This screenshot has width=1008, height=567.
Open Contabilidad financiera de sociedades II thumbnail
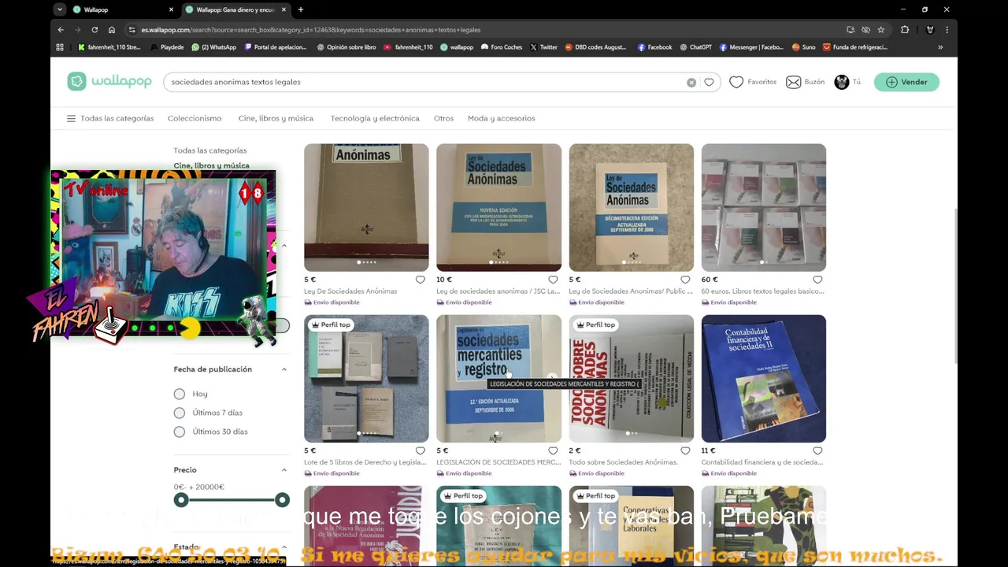coord(763,379)
